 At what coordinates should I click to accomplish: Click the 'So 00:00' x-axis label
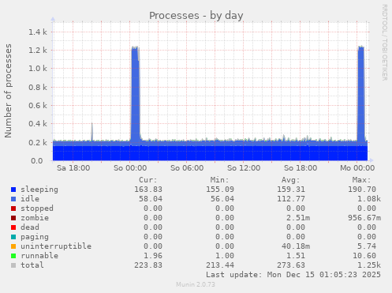(130, 168)
